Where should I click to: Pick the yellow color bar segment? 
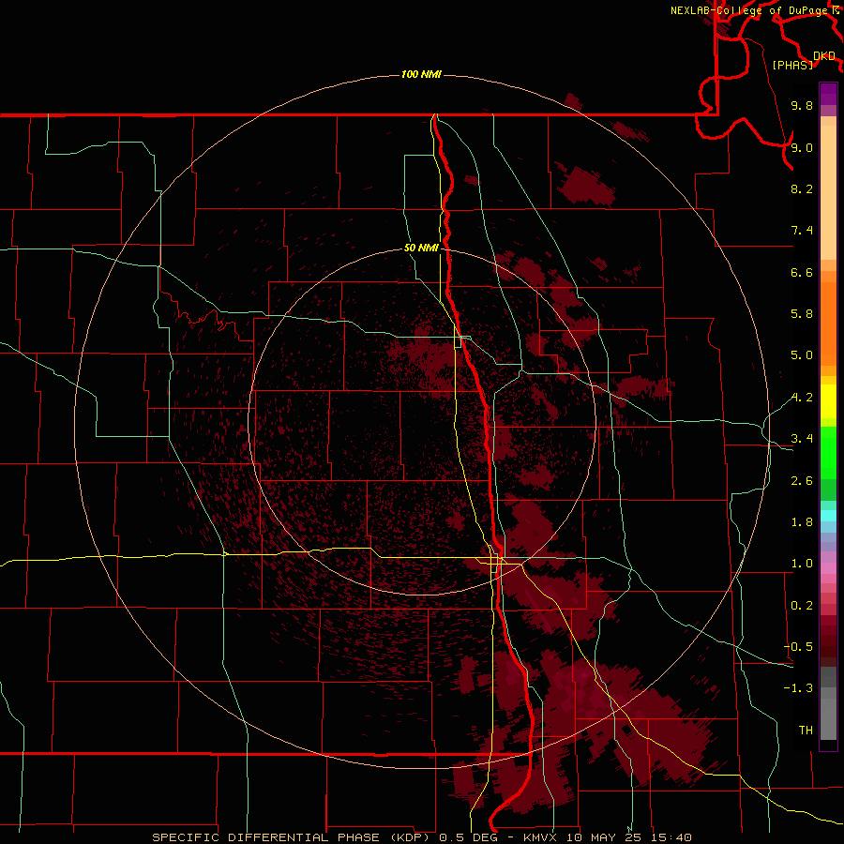tap(828, 401)
